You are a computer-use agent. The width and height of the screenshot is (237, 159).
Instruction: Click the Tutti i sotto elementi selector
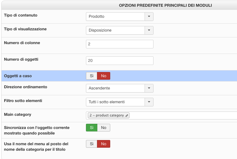[115, 102]
